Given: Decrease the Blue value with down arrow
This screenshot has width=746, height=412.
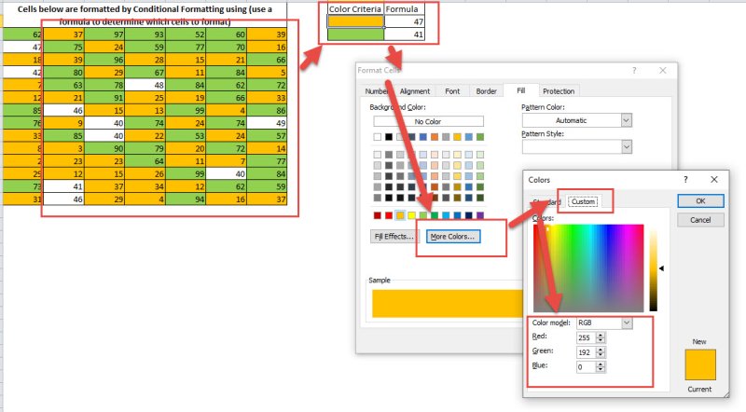Looking at the screenshot, I should pos(600,370).
